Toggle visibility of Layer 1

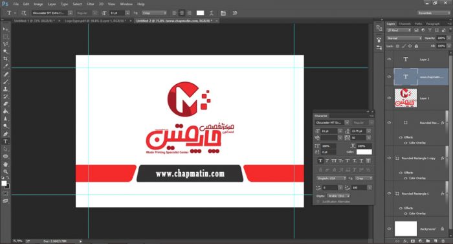click(x=389, y=98)
